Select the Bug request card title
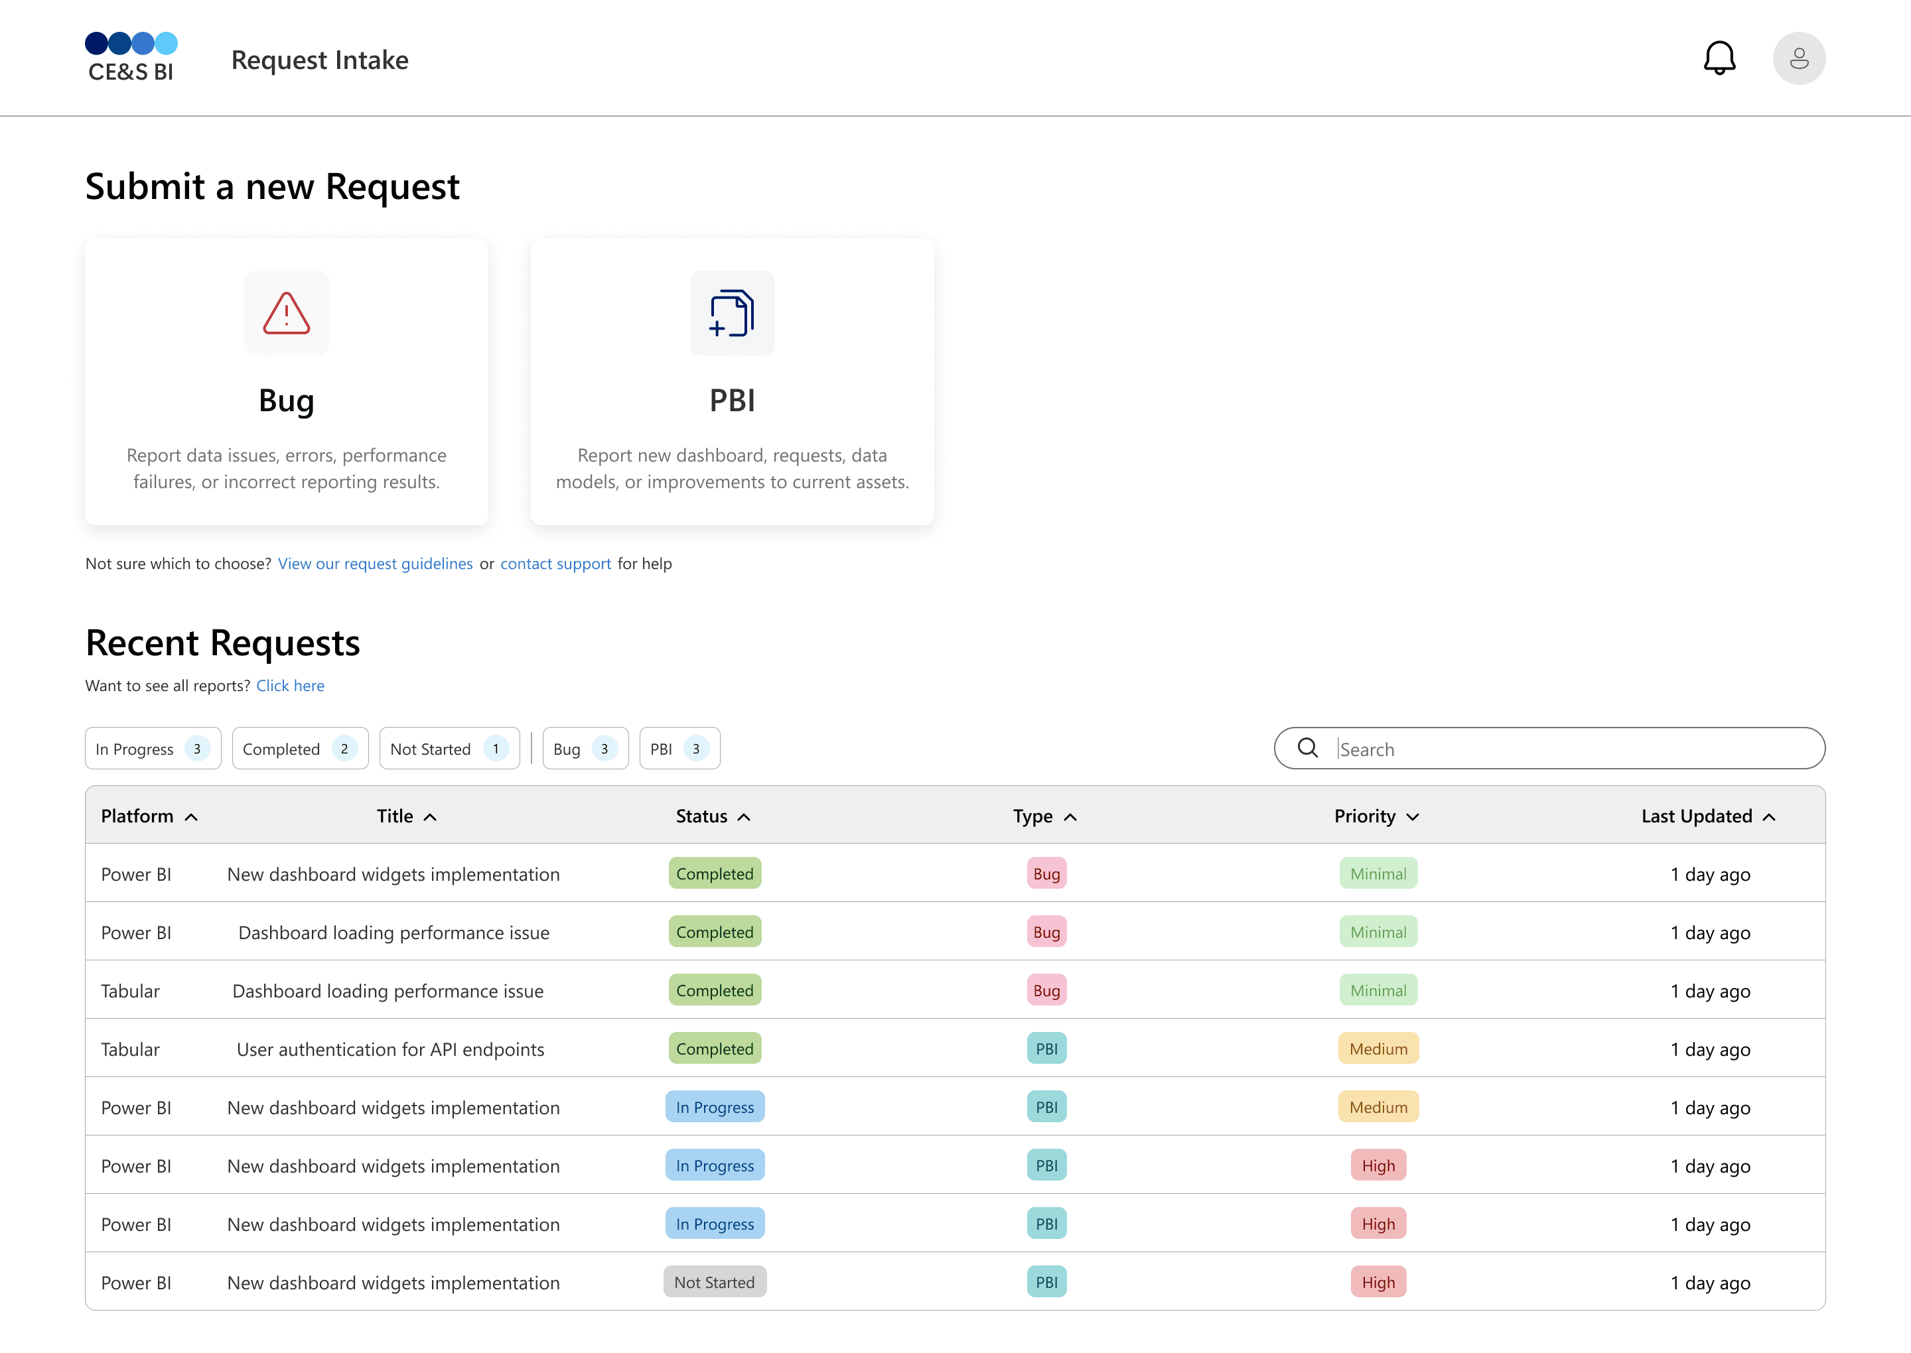The width and height of the screenshot is (1911, 1353). coord(287,401)
